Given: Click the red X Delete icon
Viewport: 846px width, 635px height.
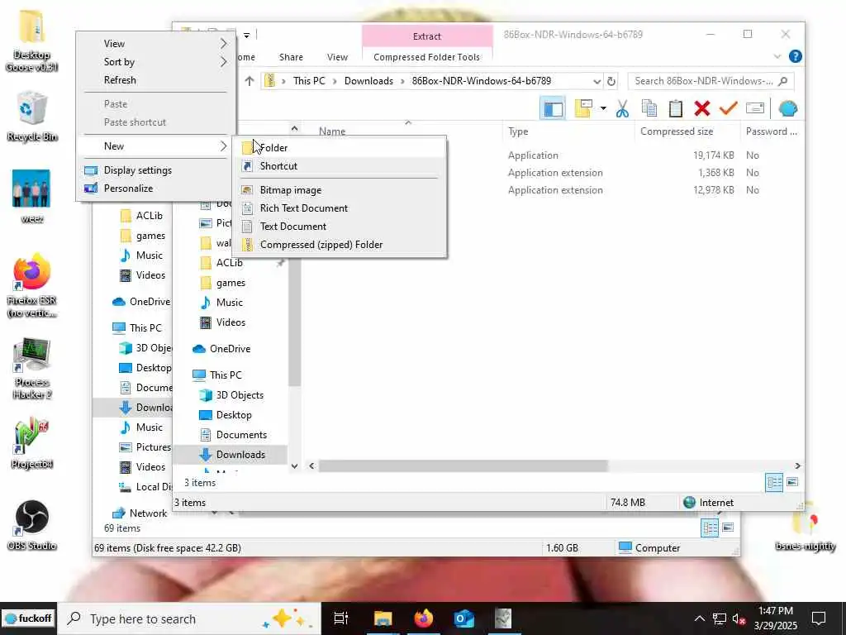Looking at the screenshot, I should pyautogui.click(x=702, y=108).
